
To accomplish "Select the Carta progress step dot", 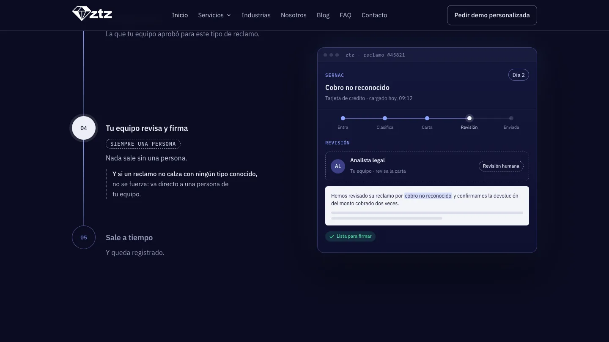I will (x=427, y=118).
